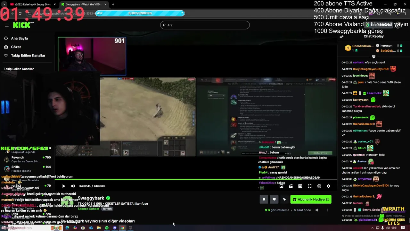Select the Swaggybark VOD browser tab
The image size is (410, 231).
(x=84, y=4)
